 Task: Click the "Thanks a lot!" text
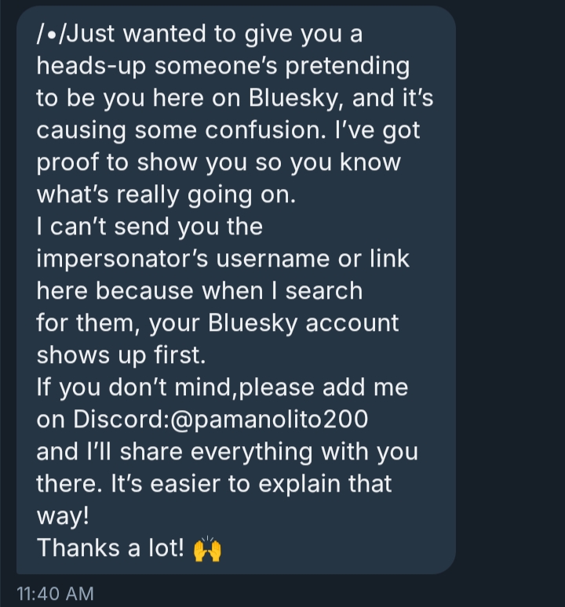pos(110,549)
